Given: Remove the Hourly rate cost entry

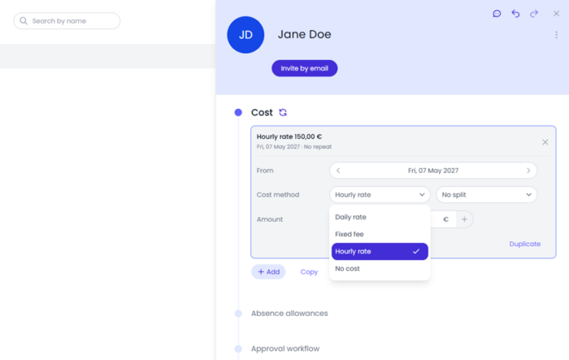Looking at the screenshot, I should click(545, 142).
